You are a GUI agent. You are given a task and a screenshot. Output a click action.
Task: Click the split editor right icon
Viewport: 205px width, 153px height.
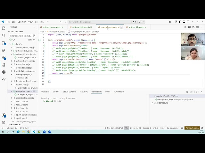coord(197,27)
